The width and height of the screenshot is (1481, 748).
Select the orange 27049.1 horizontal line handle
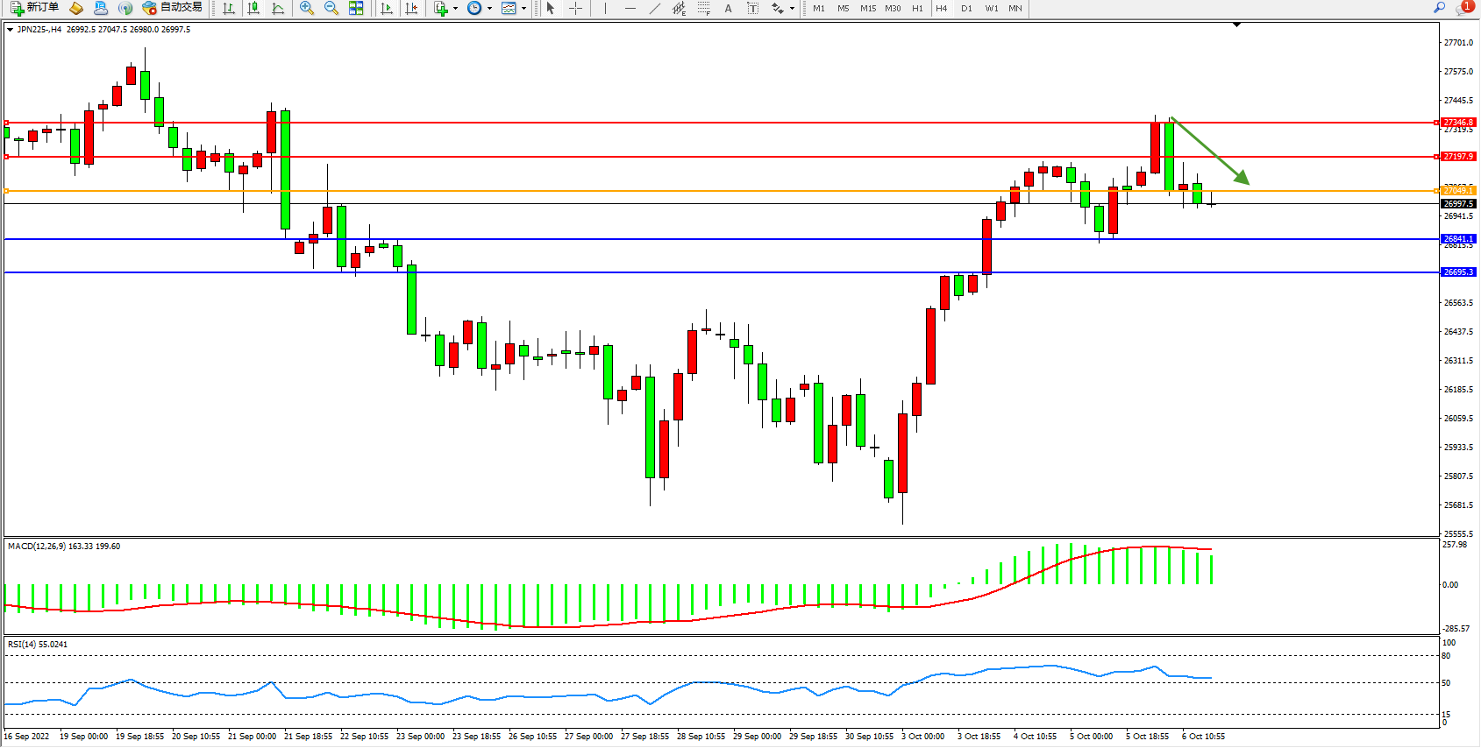[7, 191]
